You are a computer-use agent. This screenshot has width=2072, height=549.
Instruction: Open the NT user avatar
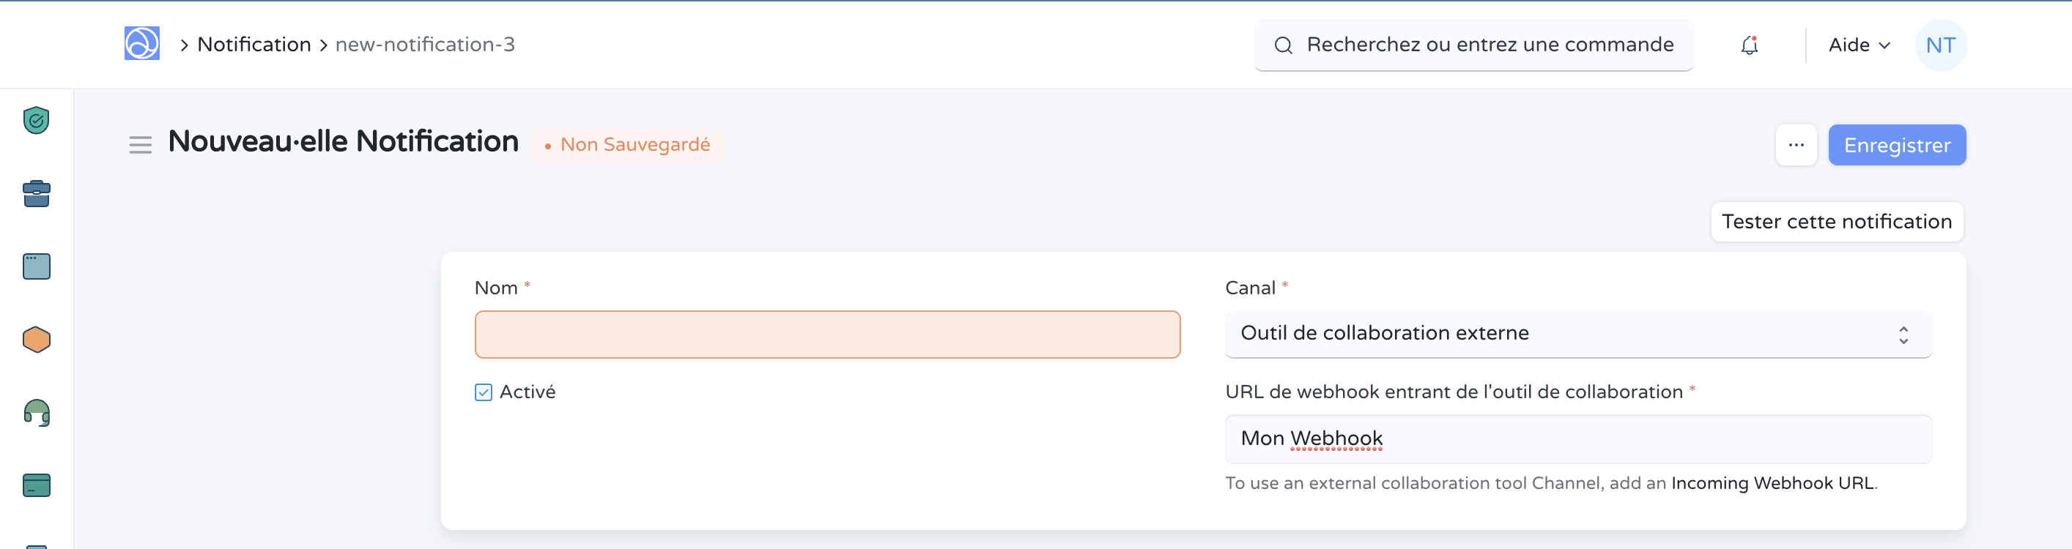[1941, 45]
